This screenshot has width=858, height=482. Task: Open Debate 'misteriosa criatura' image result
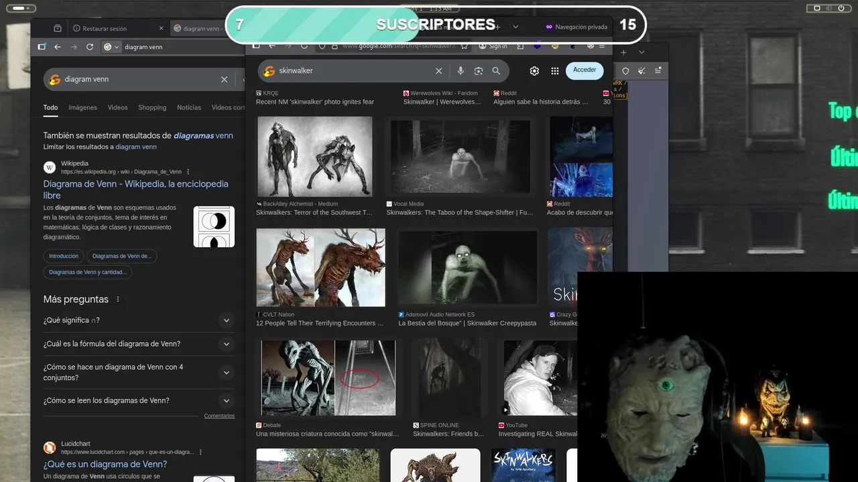click(x=328, y=378)
